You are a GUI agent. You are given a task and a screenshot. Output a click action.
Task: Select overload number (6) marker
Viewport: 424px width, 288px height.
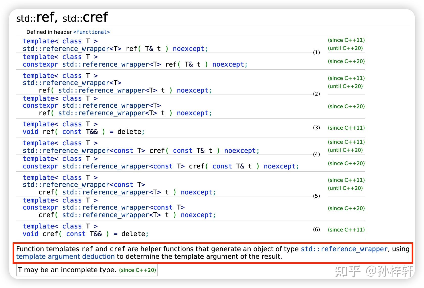(x=316, y=229)
